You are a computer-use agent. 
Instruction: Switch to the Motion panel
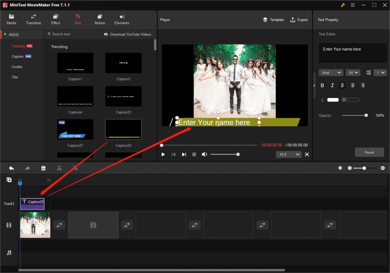tap(100, 19)
